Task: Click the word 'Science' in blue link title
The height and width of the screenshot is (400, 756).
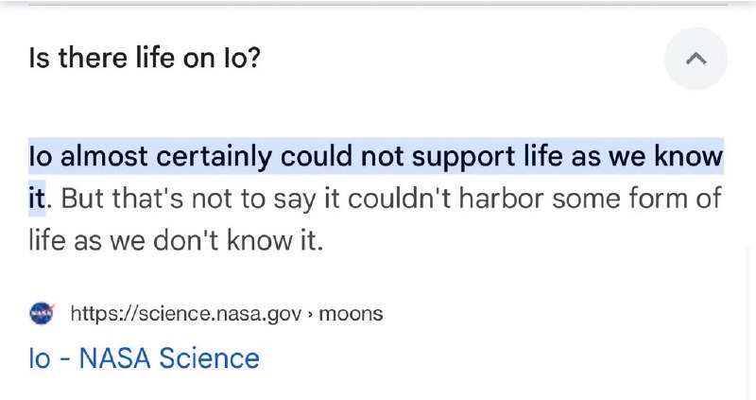Action: [x=209, y=358]
